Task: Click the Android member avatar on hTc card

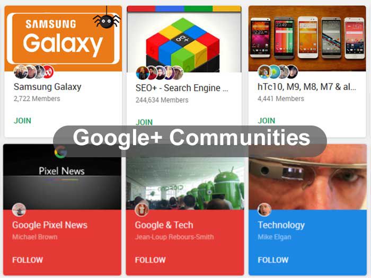Action: tap(274, 71)
